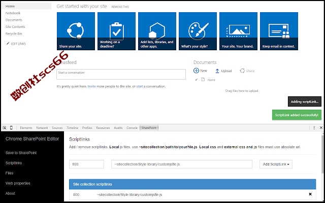Select the SharePoint DevTools tab

[x=149, y=128]
